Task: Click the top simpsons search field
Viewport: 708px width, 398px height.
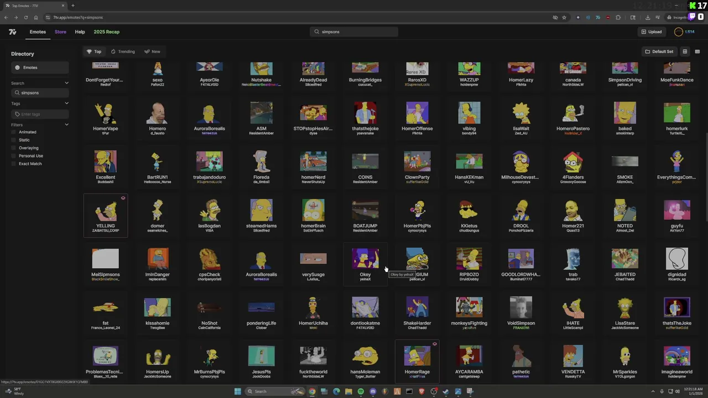Action: click(354, 32)
